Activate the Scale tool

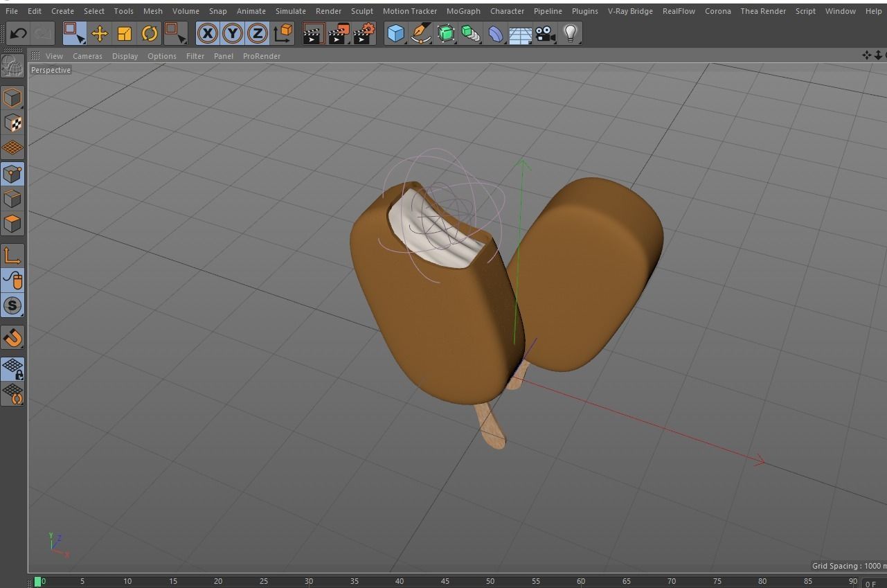125,33
